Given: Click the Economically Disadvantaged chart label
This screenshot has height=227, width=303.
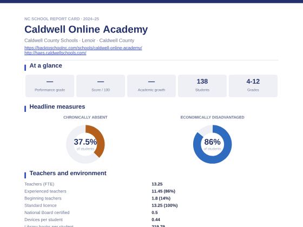Looking at the screenshot, I should [212, 117].
